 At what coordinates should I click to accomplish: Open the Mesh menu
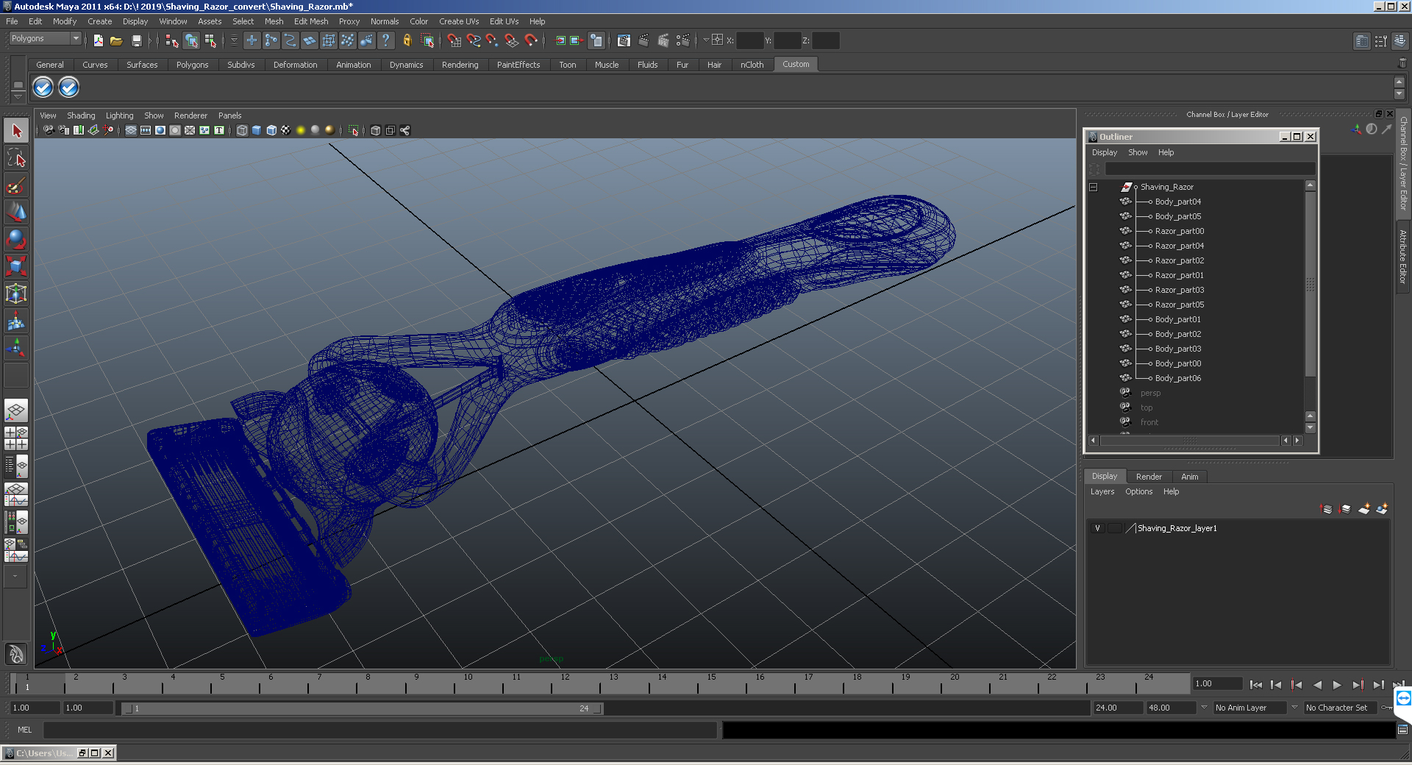(x=274, y=21)
